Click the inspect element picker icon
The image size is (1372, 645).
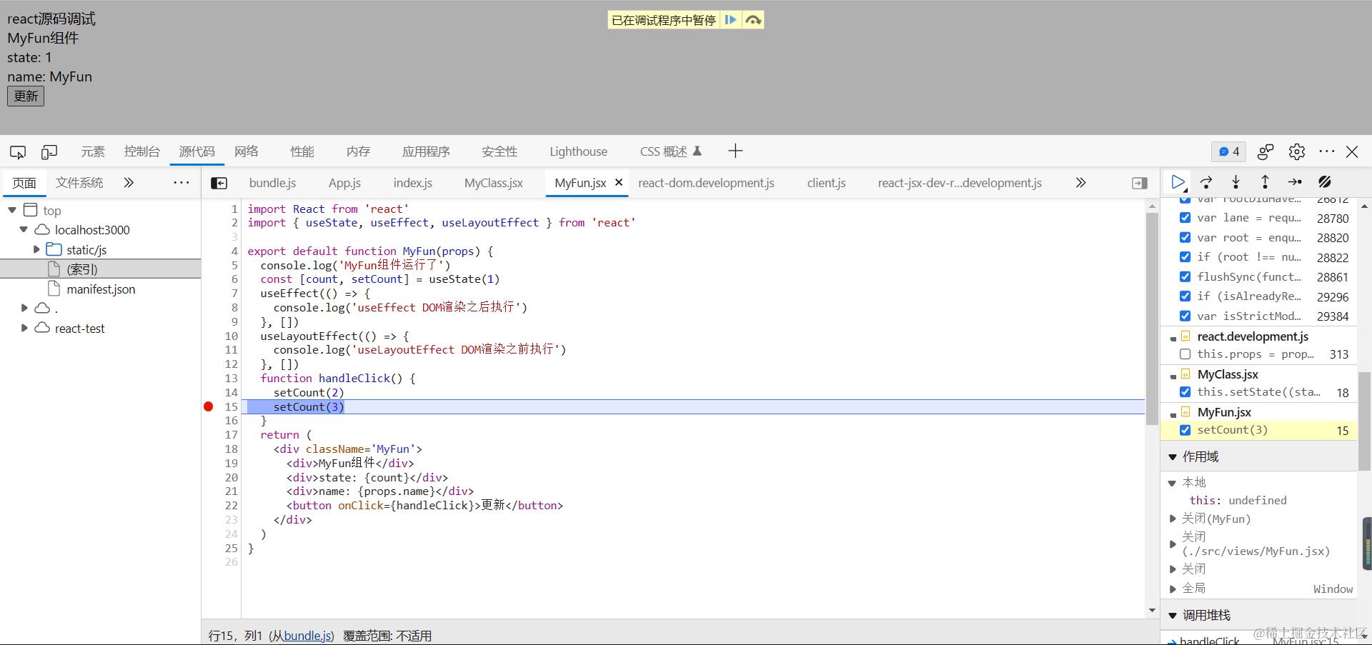tap(18, 151)
